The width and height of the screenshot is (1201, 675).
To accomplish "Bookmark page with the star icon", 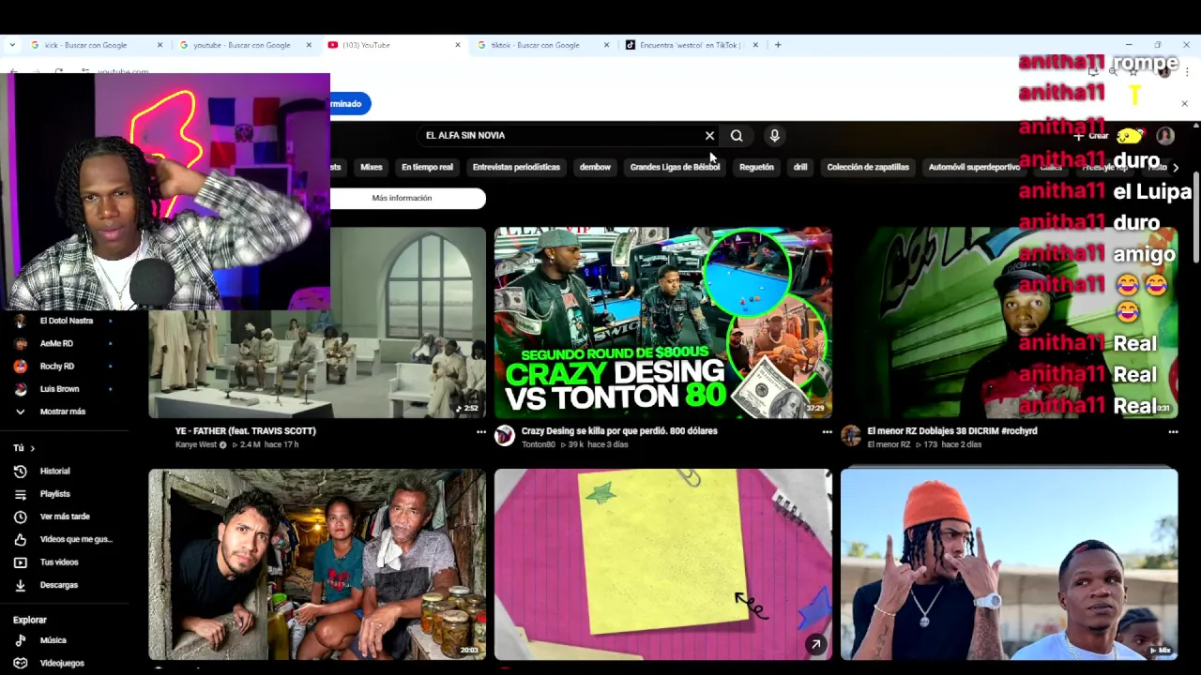I will coord(1133,71).
